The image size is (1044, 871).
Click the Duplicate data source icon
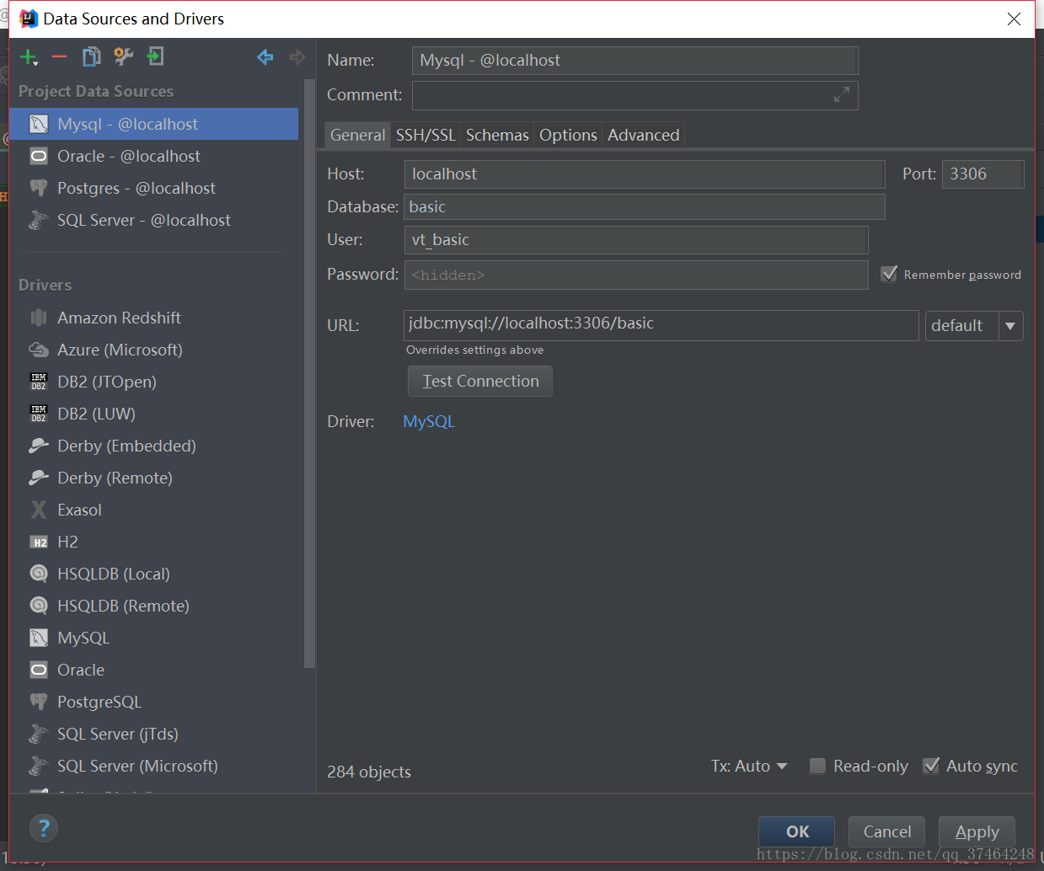tap(91, 56)
